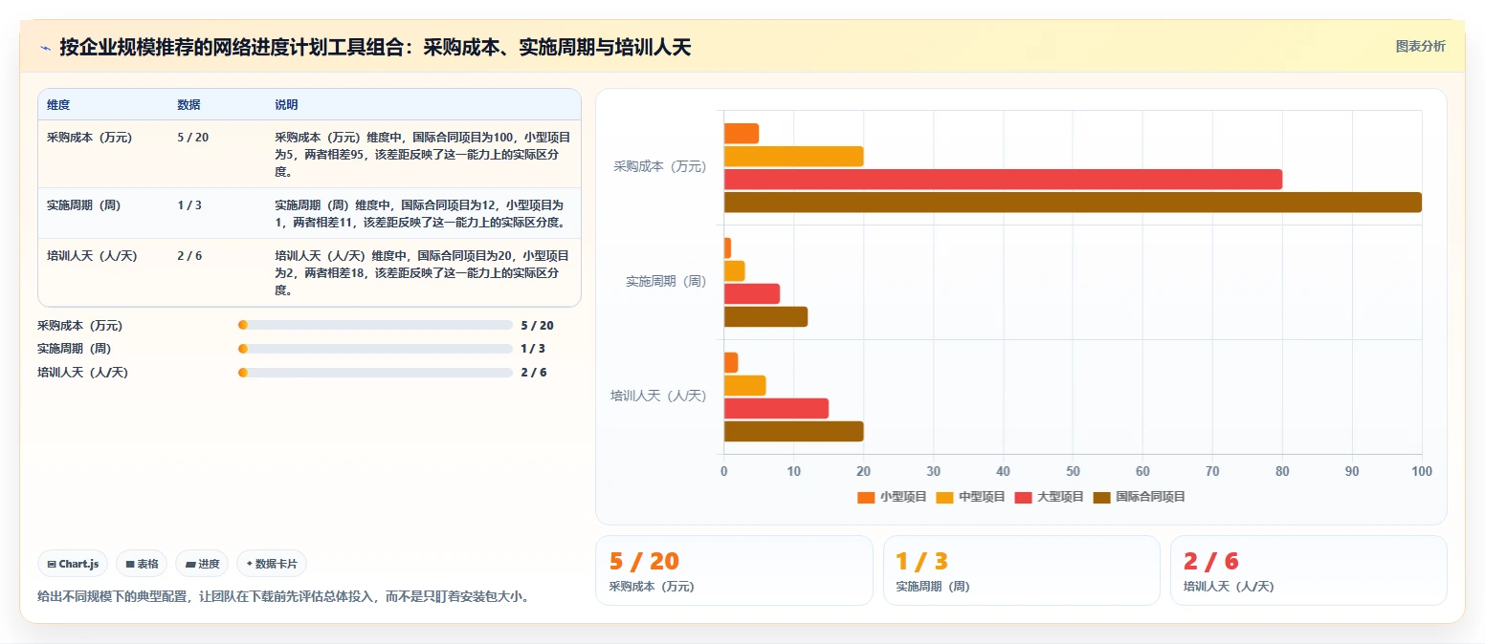This screenshot has width=1485, height=644.
Task: Toggle the 国际合同项目 legend series
Action: [x=1139, y=497]
